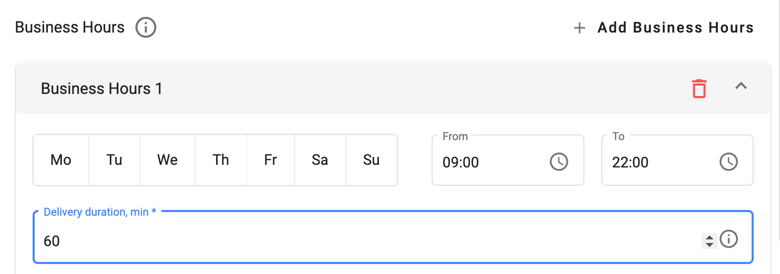Click the info icon beside Business Hours heading
The image size is (780, 274).
tap(146, 28)
